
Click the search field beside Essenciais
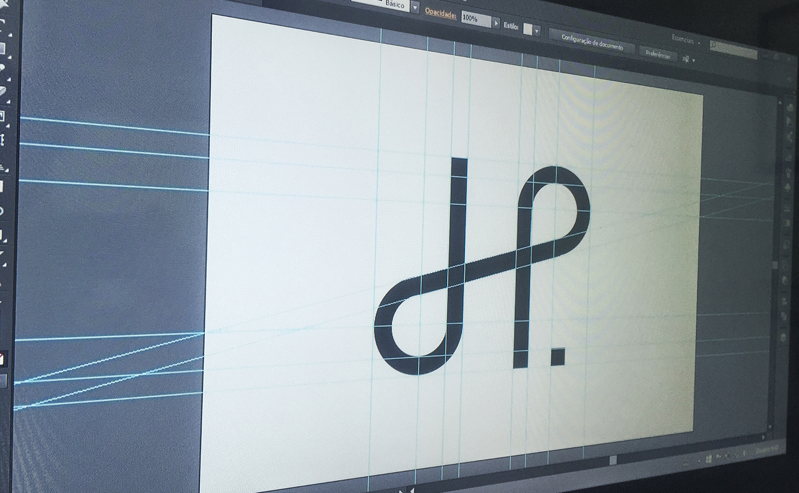[x=734, y=49]
